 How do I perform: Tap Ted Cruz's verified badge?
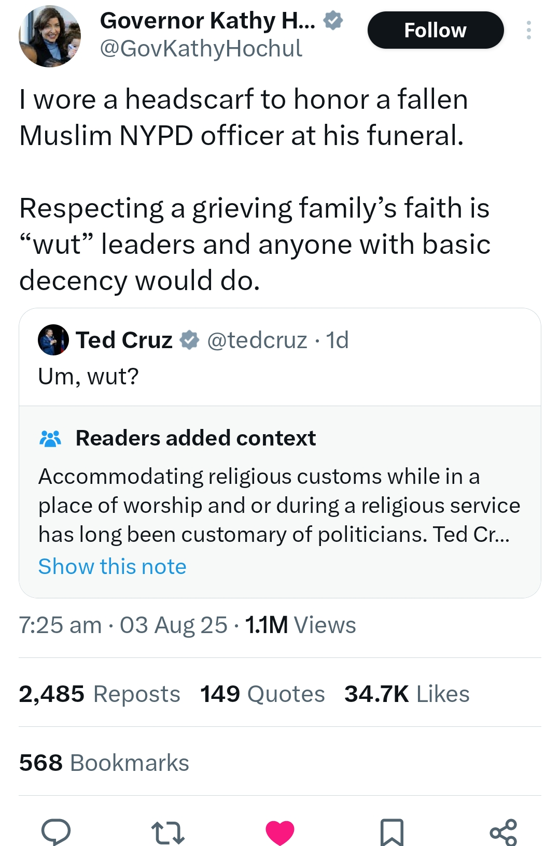189,340
